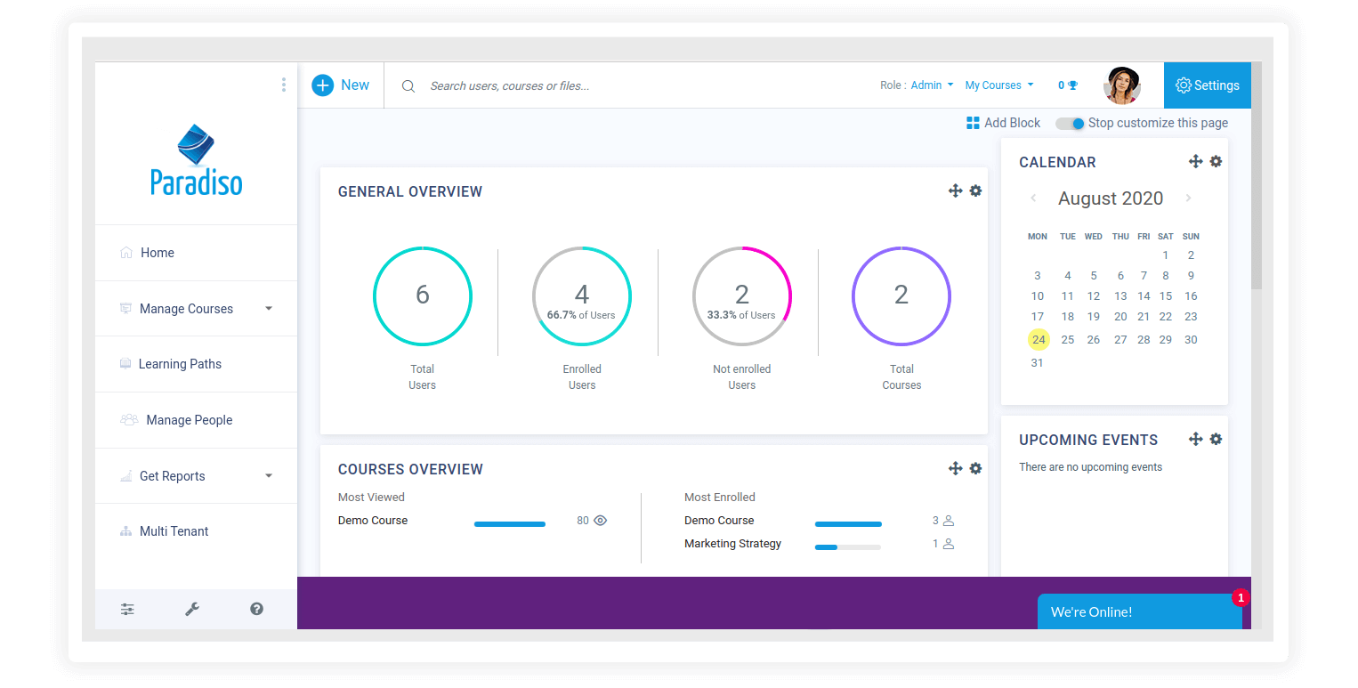Click the New button
The height and width of the screenshot is (688, 1358).
pyautogui.click(x=341, y=85)
